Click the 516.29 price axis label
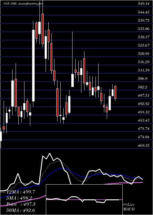The height and width of the screenshot is (215, 153). coord(144,62)
